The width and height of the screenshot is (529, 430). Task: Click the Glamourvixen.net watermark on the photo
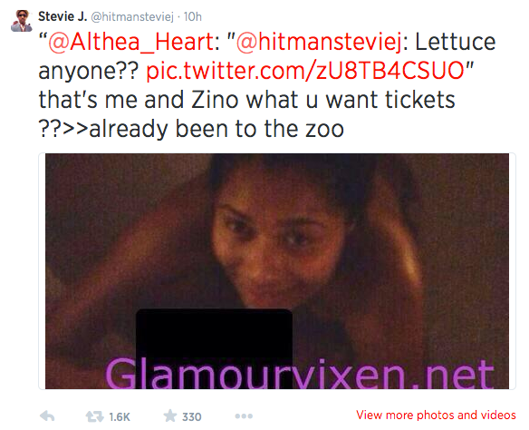tap(300, 373)
